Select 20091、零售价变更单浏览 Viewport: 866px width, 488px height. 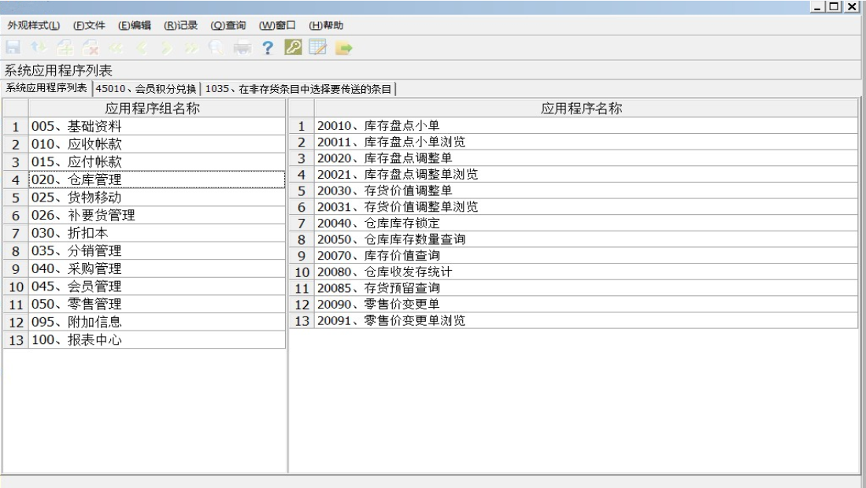point(586,320)
